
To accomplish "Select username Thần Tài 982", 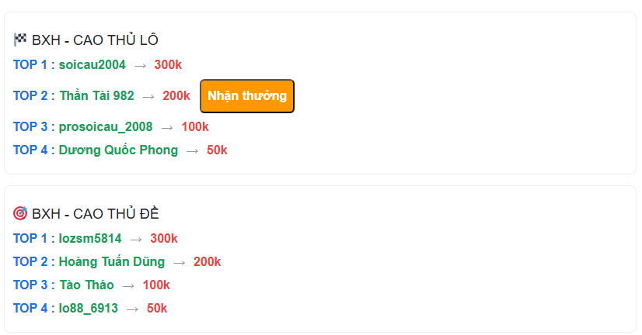I will coord(96,96).
